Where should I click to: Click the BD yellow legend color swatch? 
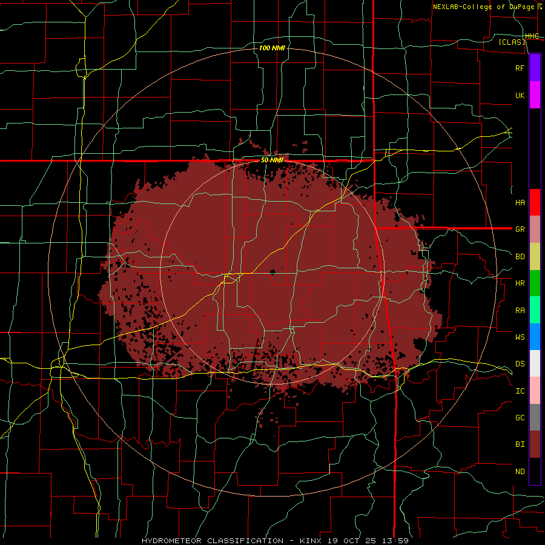click(x=535, y=257)
